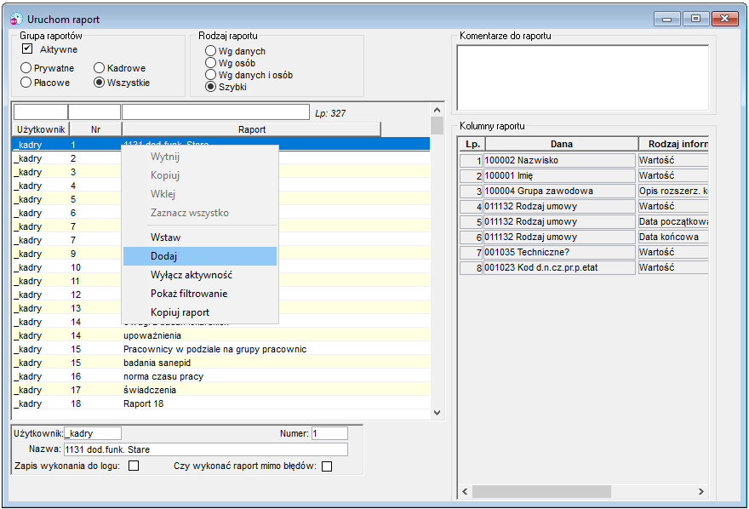
Task: Select the _kadry row with Nr 5
Action: [220, 199]
